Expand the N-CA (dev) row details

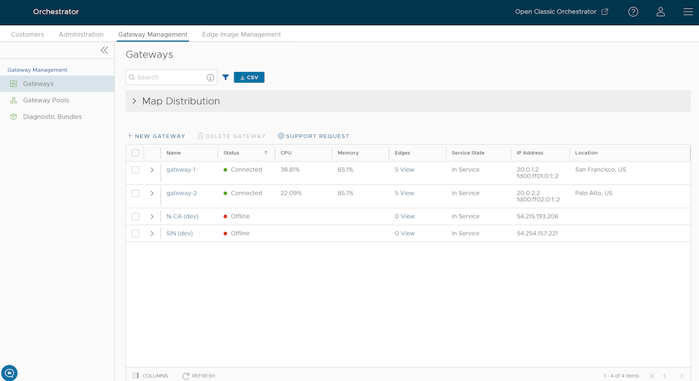click(x=152, y=216)
